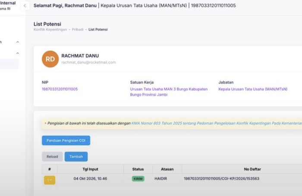302x196 pixels.
Task: Open the KMA Nomor 603 Tahun 2025 link
Action: click(217, 123)
